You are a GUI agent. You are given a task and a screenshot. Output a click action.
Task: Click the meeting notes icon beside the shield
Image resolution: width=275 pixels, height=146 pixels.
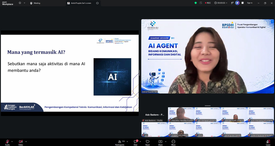(x=201, y=3)
